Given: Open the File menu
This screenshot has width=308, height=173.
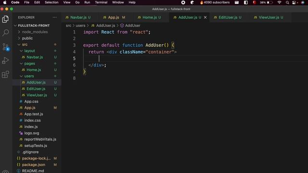Looking at the screenshot, I should tap(27, 2).
